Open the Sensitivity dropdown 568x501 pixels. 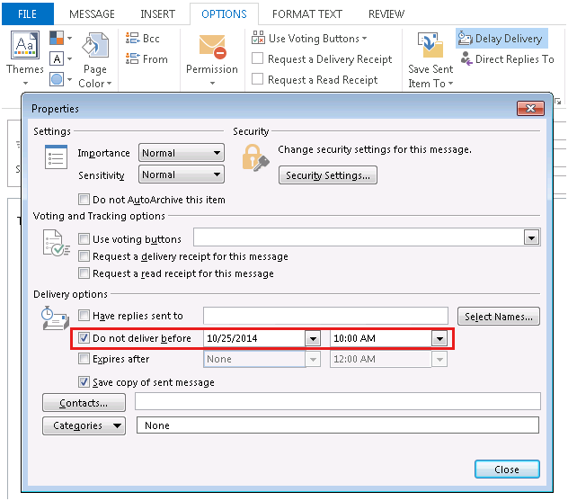[x=182, y=174]
